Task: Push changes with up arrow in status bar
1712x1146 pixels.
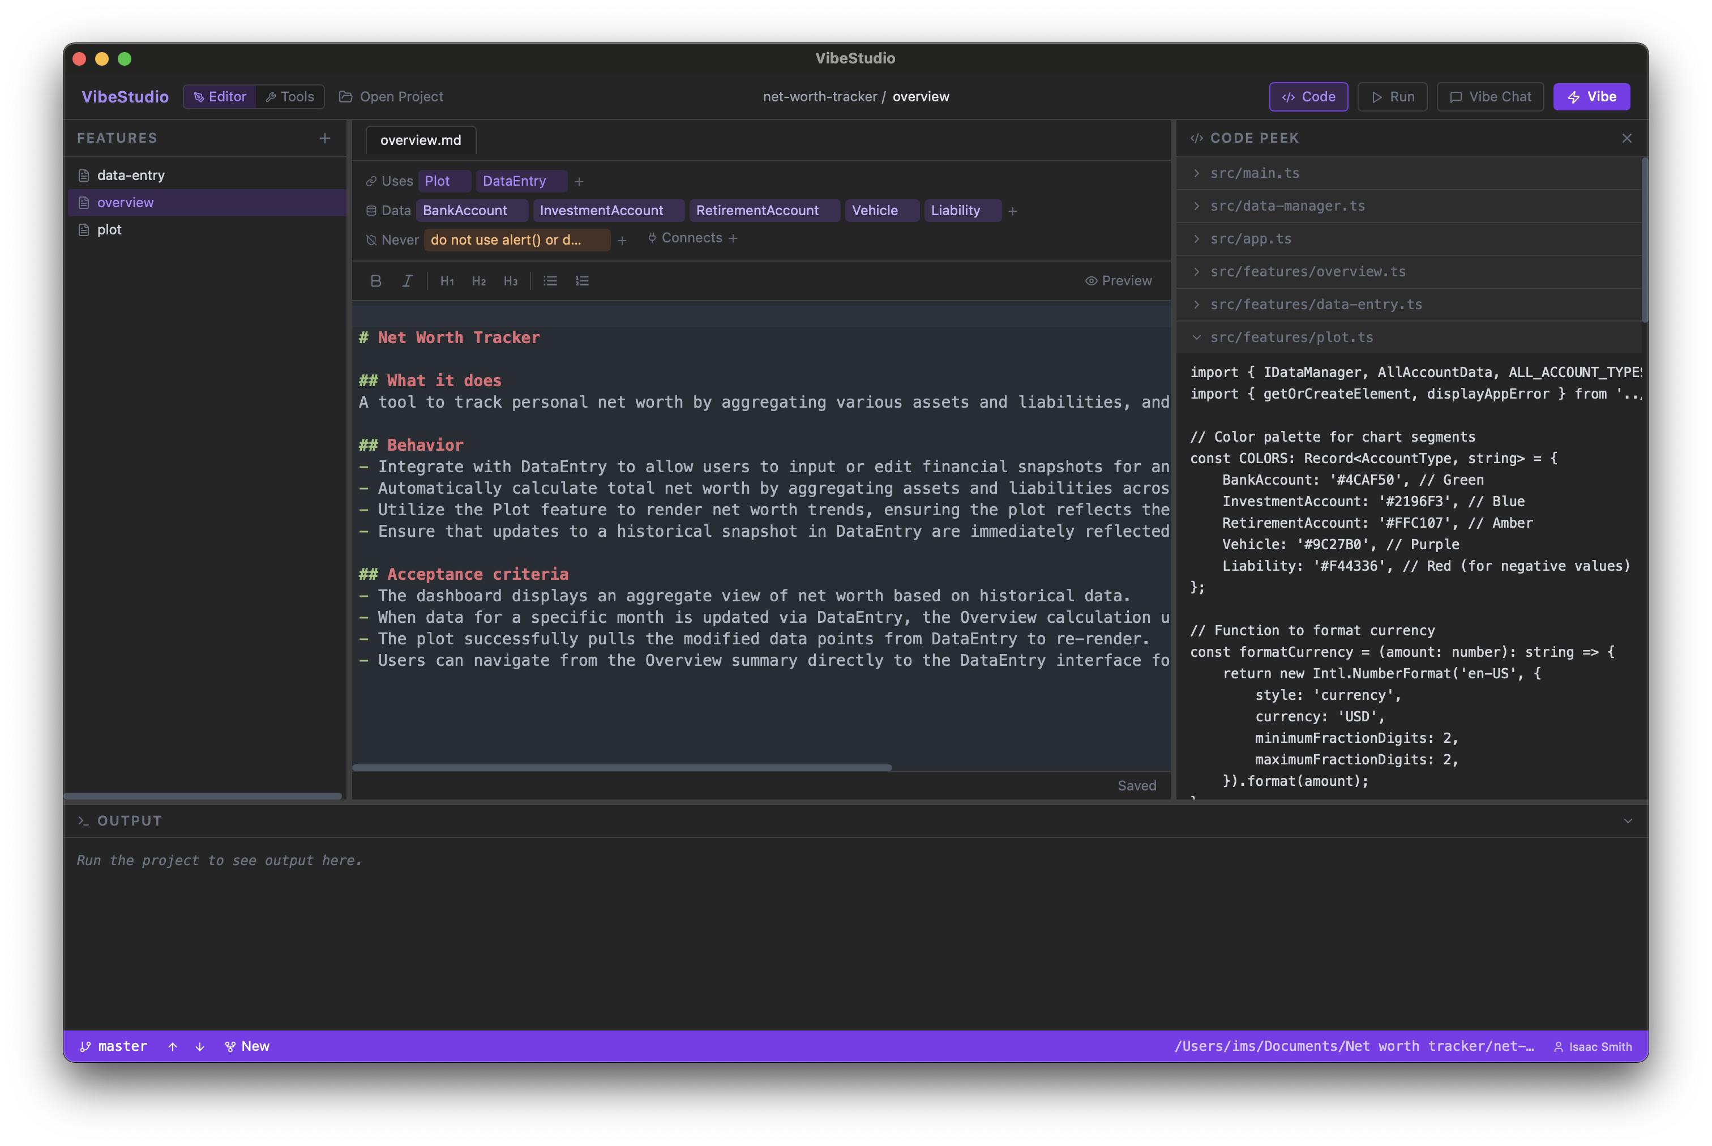Action: click(x=173, y=1046)
